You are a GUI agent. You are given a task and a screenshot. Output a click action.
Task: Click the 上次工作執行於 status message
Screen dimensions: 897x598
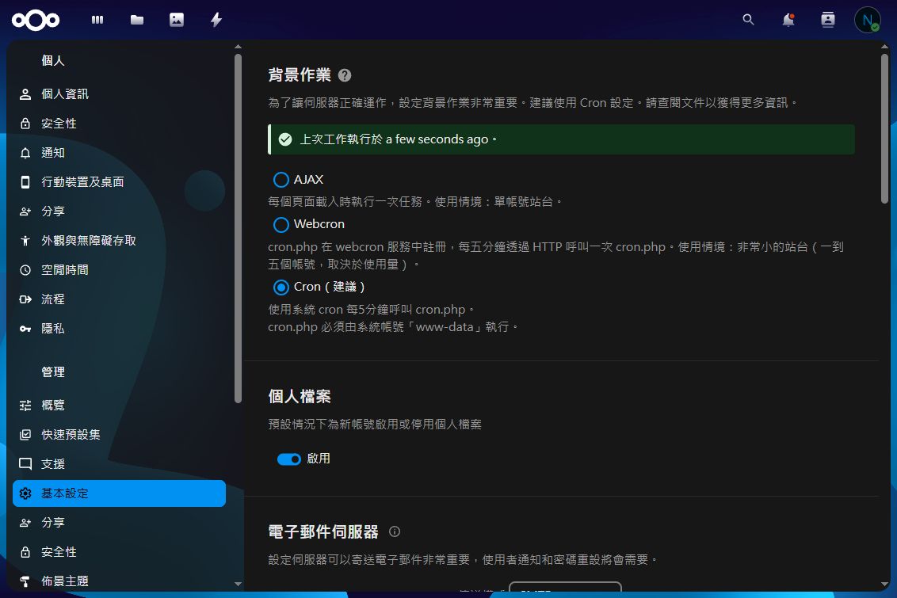tap(398, 139)
